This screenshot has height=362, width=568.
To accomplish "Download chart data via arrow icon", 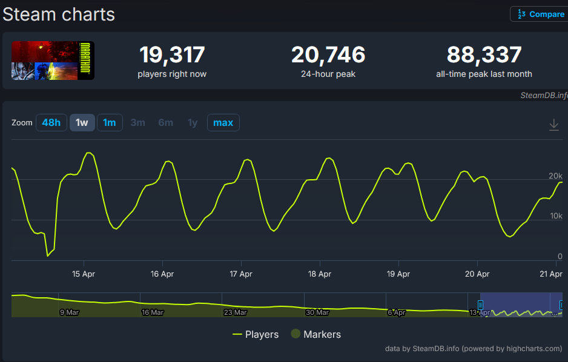I will point(553,125).
